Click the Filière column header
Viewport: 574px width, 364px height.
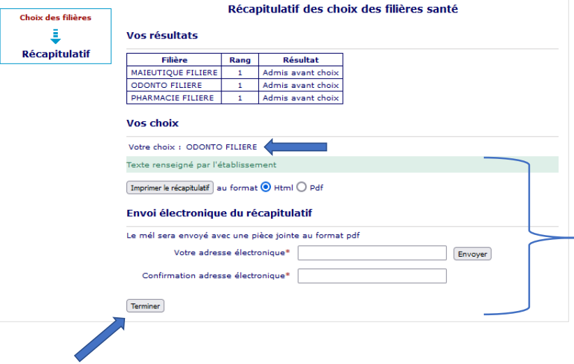174,60
